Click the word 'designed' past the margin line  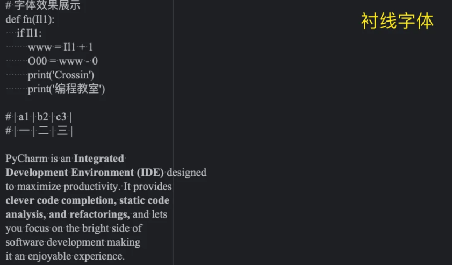(186, 173)
